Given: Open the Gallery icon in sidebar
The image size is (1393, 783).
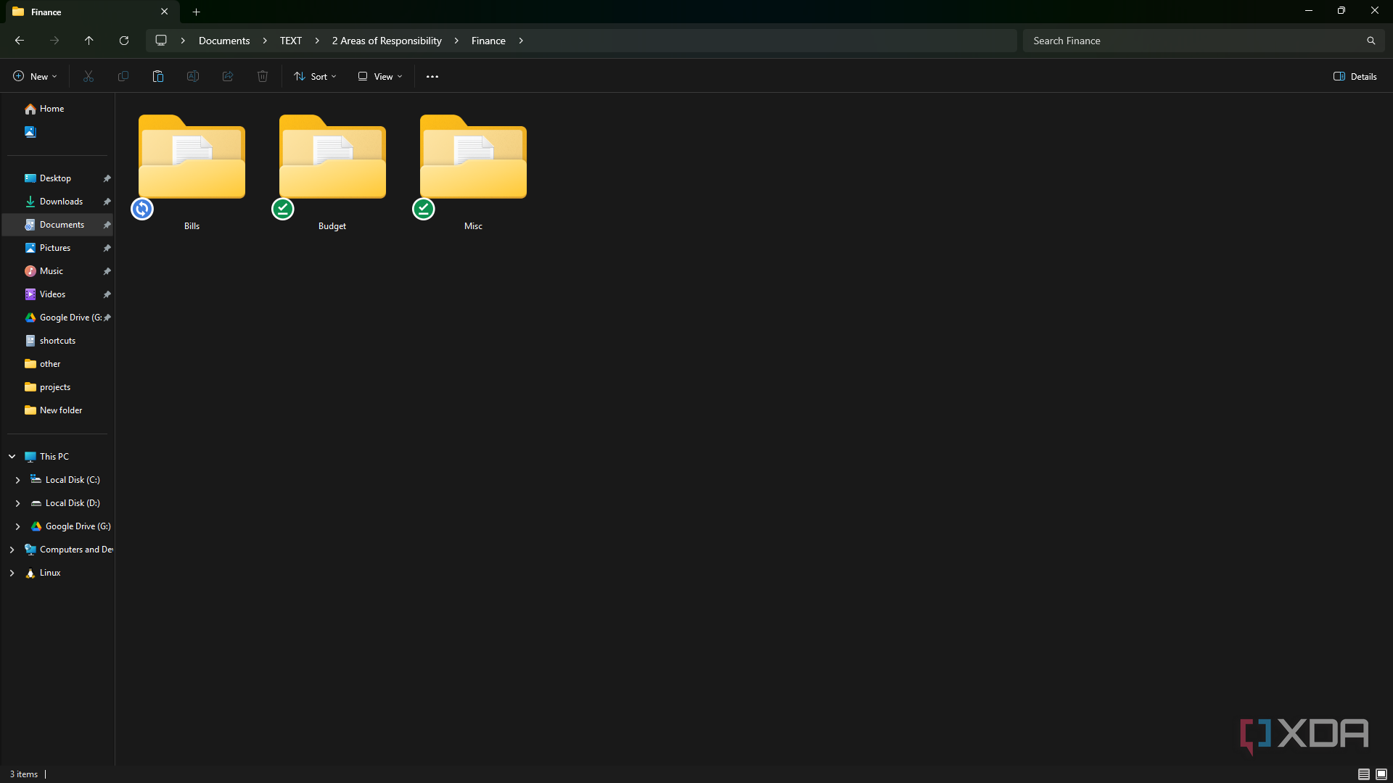Looking at the screenshot, I should tap(30, 132).
